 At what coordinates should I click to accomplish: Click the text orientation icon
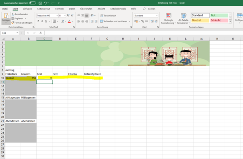click(92, 16)
